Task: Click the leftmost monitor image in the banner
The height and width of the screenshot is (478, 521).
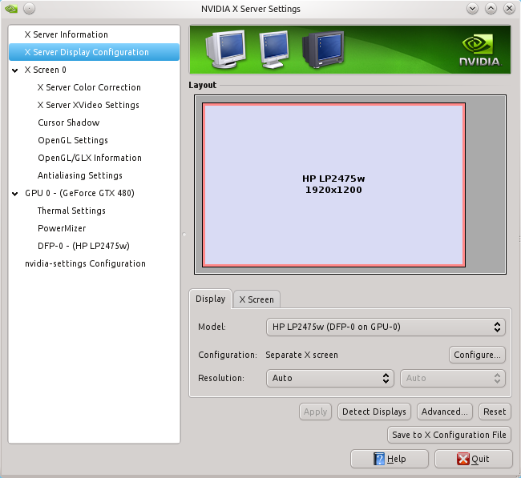Action: pyautogui.click(x=226, y=50)
